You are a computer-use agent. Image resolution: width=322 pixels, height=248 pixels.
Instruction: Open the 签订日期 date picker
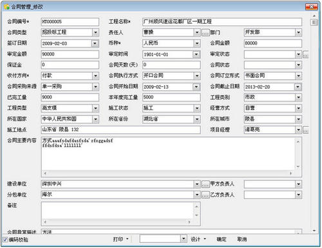click(x=95, y=44)
